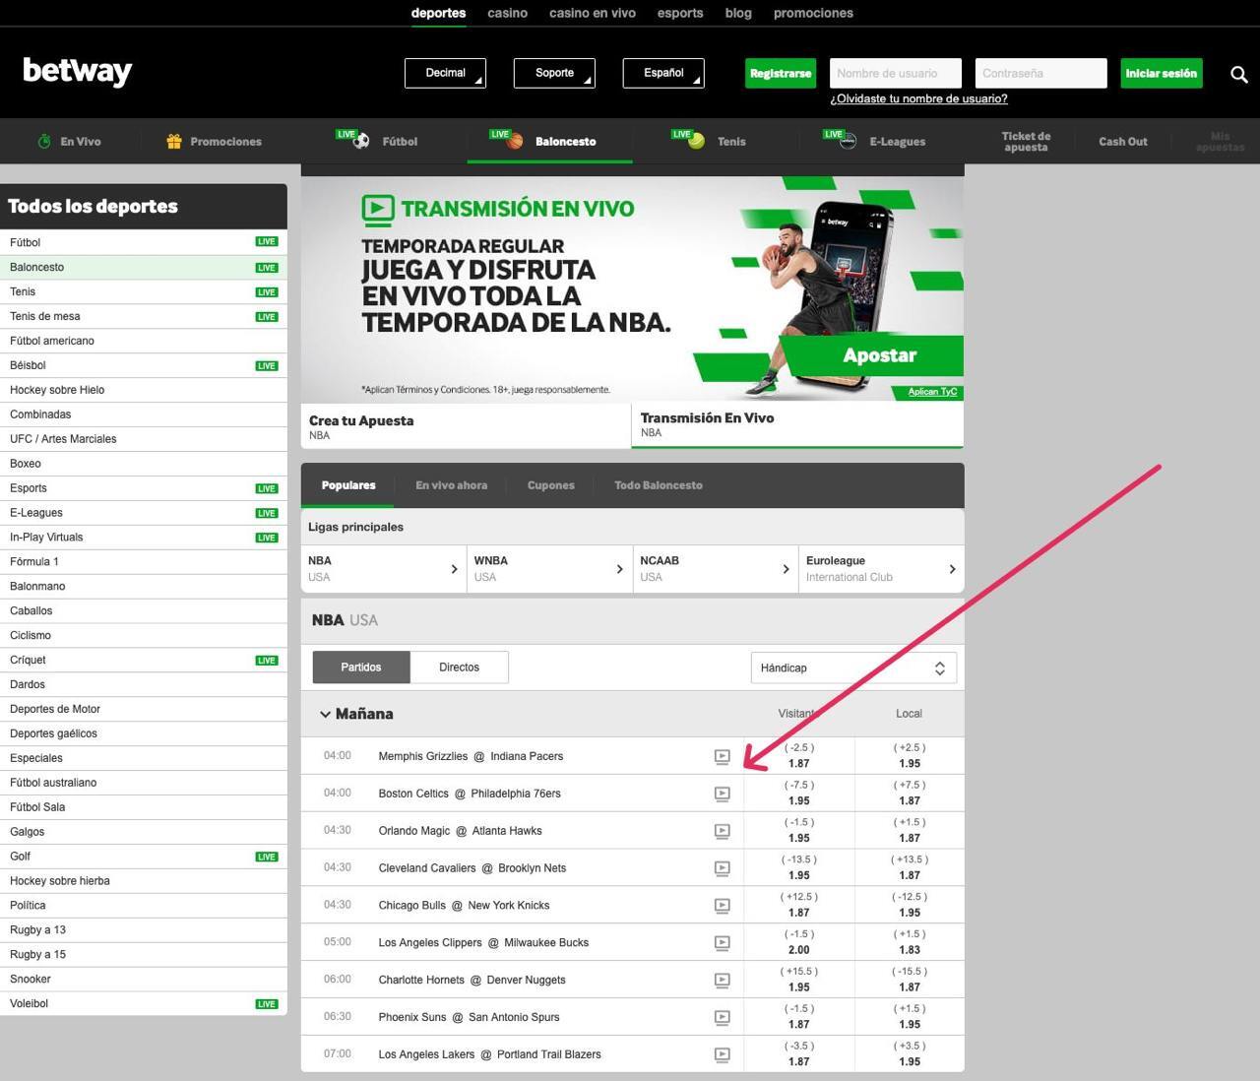The image size is (1260, 1081).
Task: Open Cleveland Cavaliers @ Brooklyn Nets match
Action: [x=472, y=868]
